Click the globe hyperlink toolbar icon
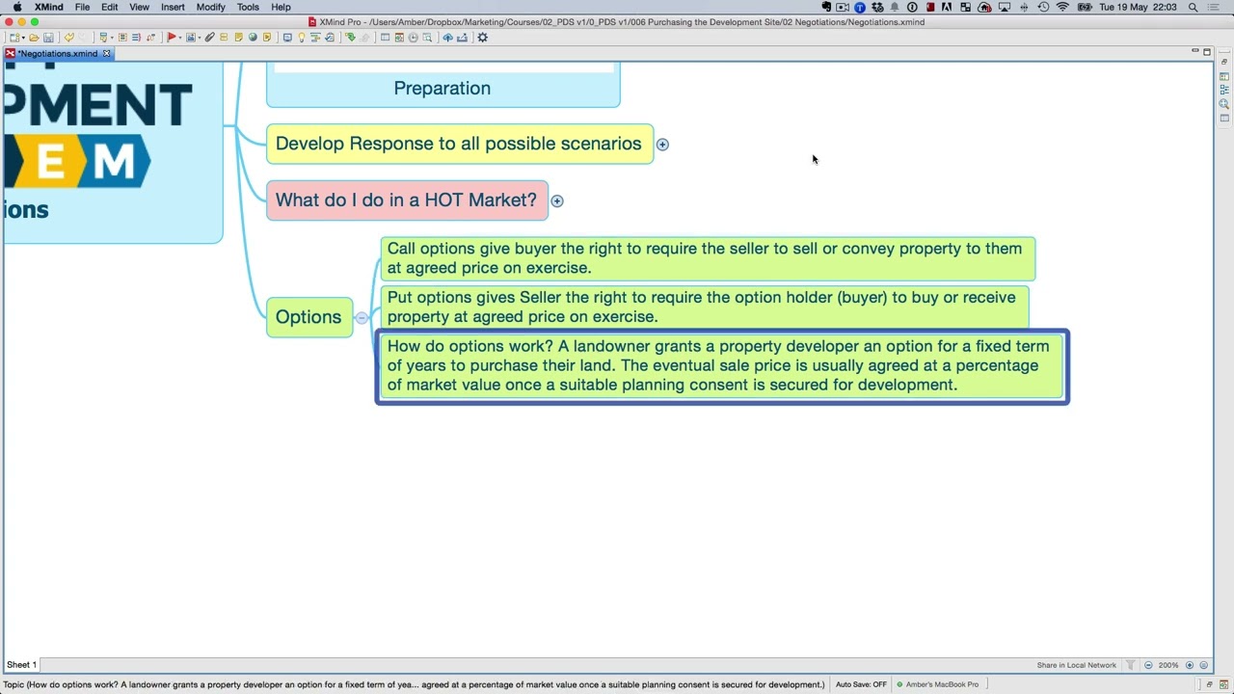Image resolution: width=1234 pixels, height=694 pixels. [x=253, y=38]
